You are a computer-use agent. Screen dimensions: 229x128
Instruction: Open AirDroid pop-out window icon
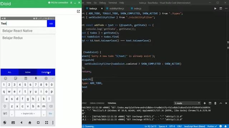pyautogui.click(x=78, y=11)
